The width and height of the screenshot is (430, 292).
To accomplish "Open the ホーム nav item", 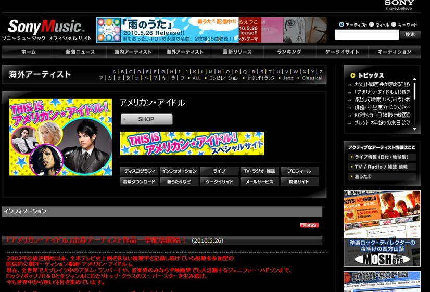I will pyautogui.click(x=28, y=52).
